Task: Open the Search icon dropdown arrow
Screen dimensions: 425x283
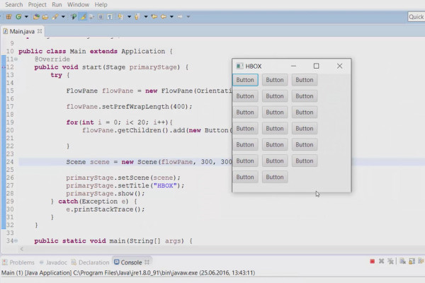Action: (x=63, y=17)
